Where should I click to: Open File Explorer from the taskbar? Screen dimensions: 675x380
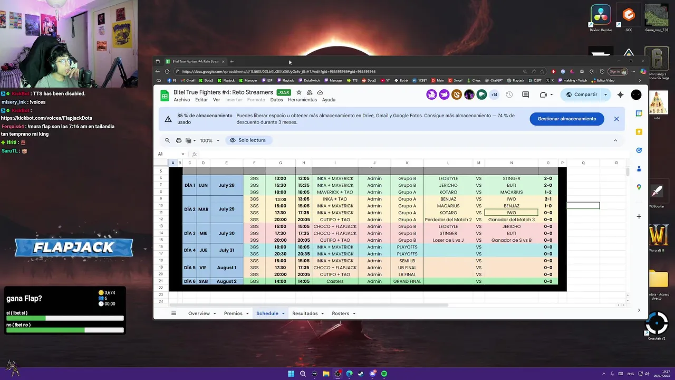[x=326, y=374]
